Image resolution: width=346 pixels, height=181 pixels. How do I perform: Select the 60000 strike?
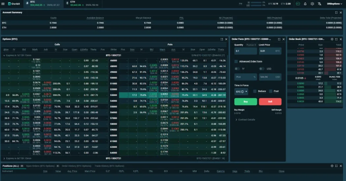(x=113, y=135)
